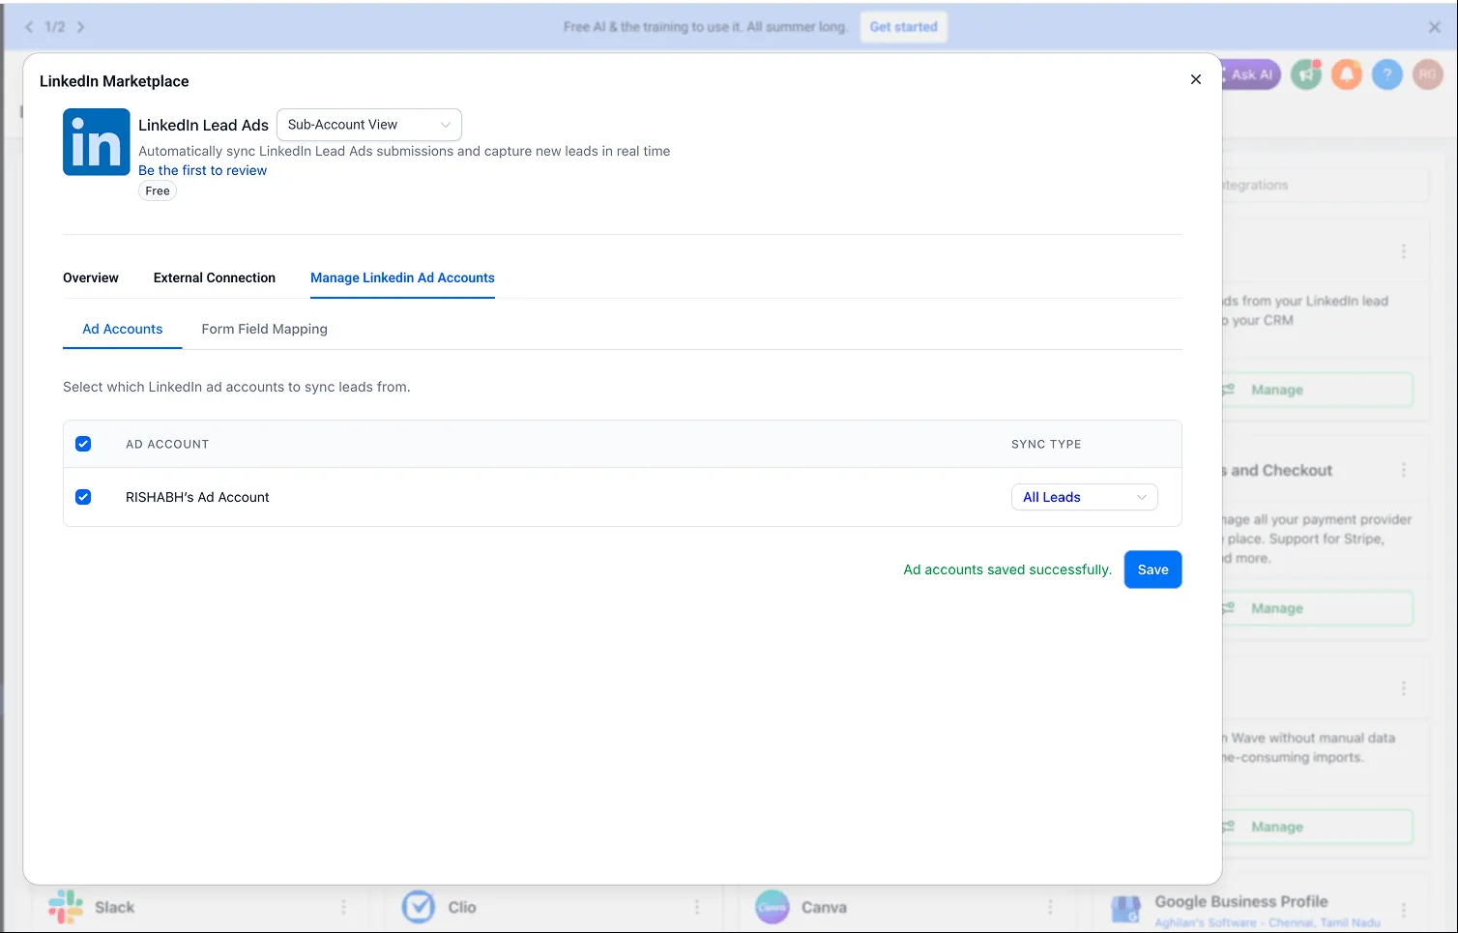
Task: Open the All Leads sync type dropdown
Action: click(x=1085, y=497)
